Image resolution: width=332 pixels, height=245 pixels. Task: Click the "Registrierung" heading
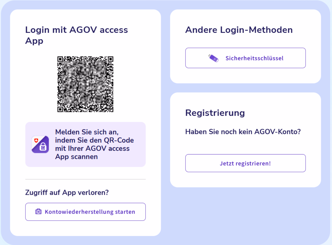[x=215, y=113]
